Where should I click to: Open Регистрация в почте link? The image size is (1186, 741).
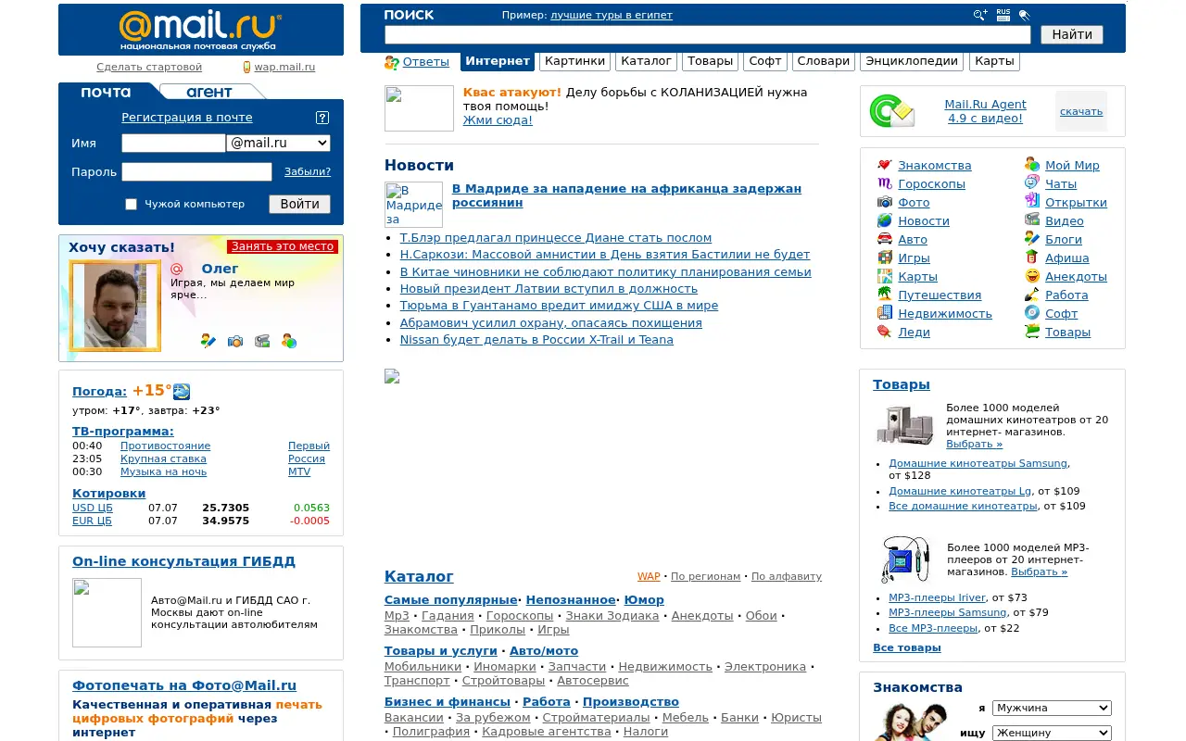pos(187,118)
